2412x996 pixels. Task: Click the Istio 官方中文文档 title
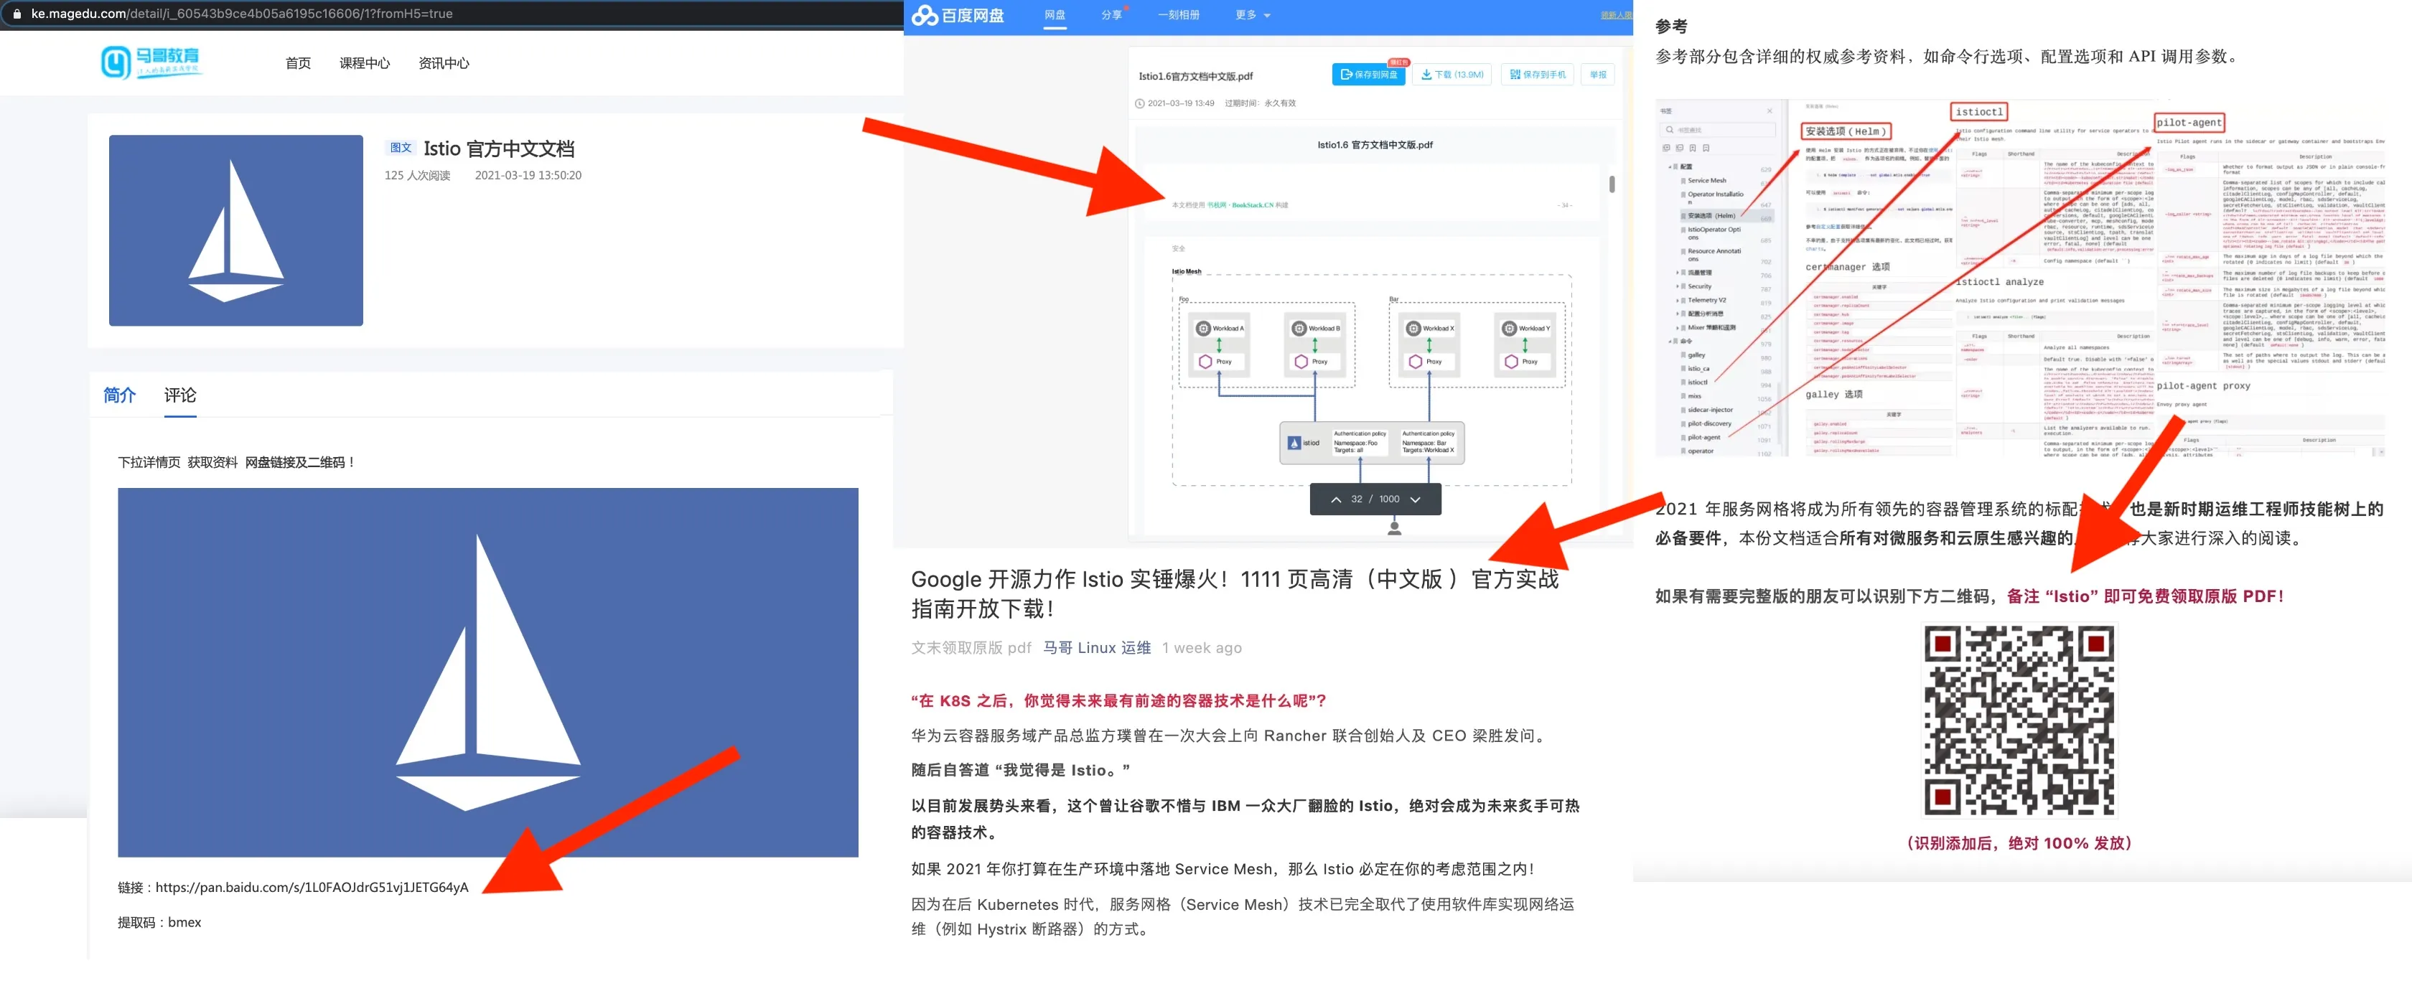[499, 149]
